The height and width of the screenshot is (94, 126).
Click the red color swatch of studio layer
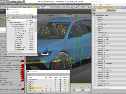click(60, 88)
